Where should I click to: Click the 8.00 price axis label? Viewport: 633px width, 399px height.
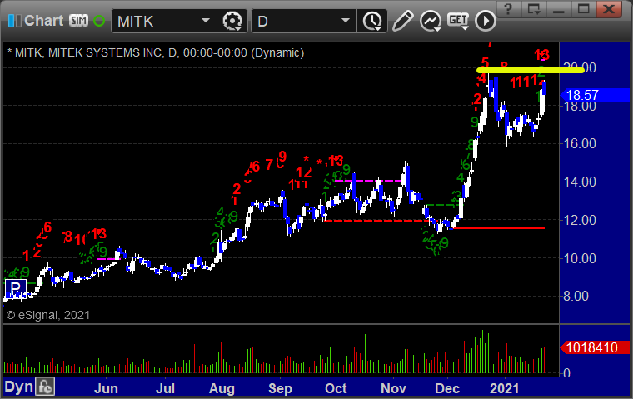point(576,296)
